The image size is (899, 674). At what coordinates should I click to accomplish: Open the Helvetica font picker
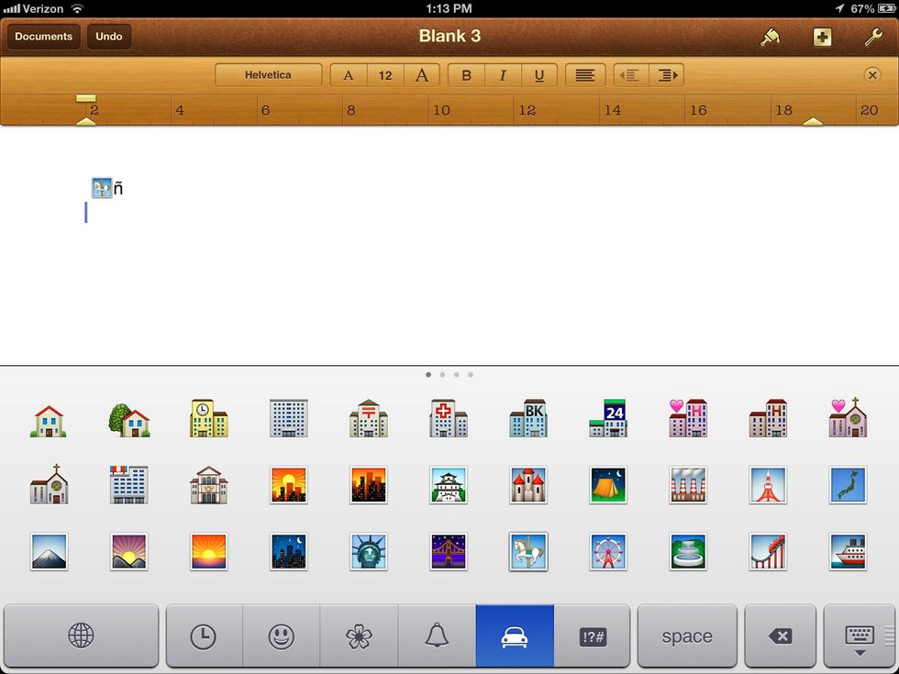pos(268,75)
